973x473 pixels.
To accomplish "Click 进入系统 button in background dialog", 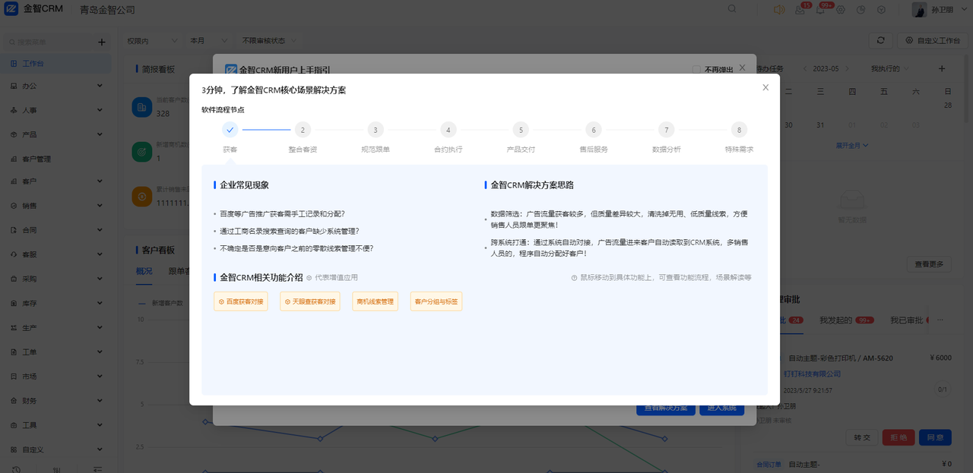I will pos(722,408).
